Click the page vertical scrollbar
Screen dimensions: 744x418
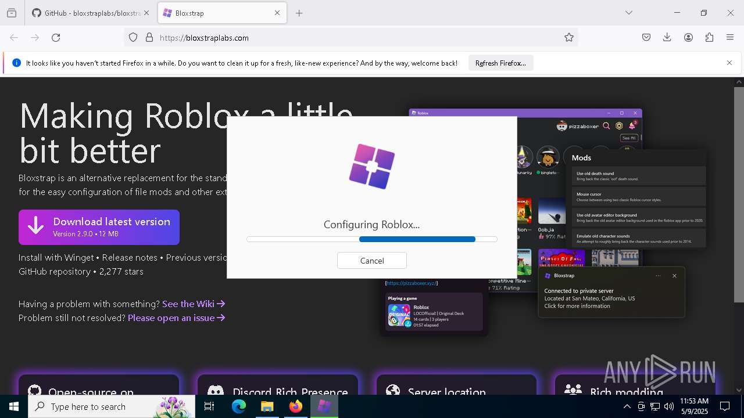coord(739,194)
